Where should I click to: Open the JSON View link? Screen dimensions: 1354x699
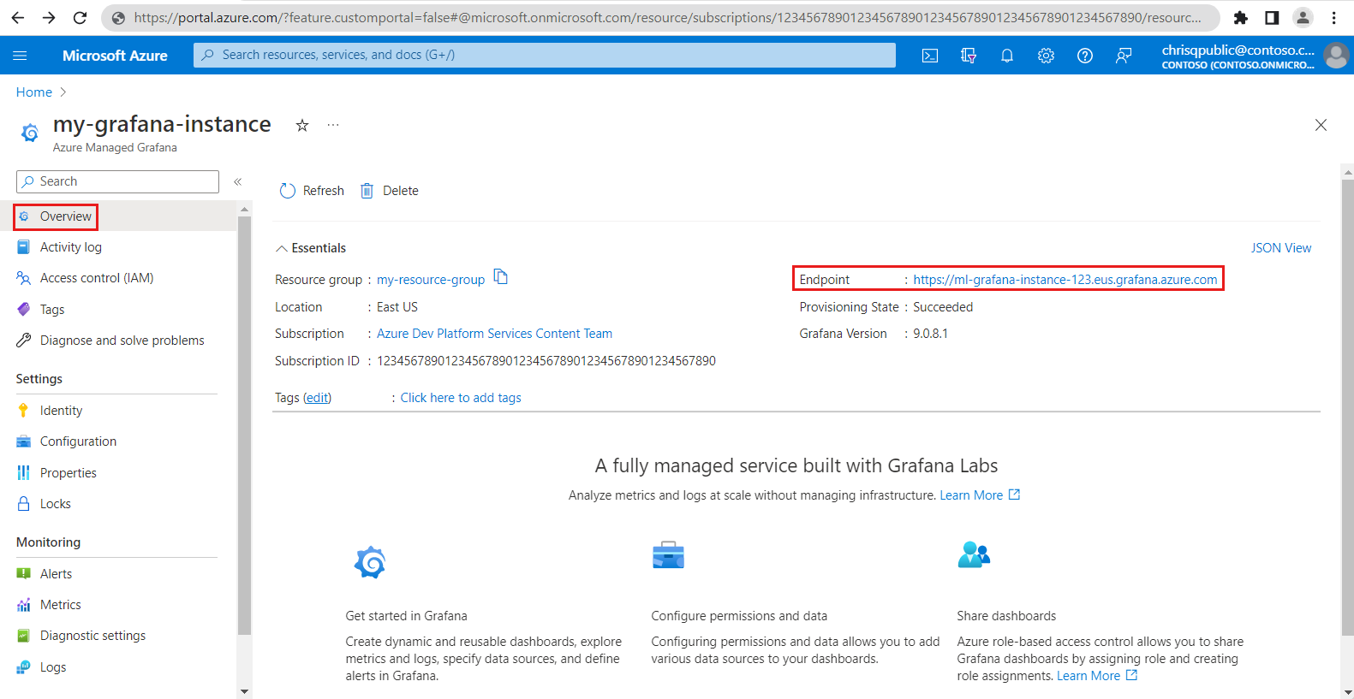tap(1280, 248)
